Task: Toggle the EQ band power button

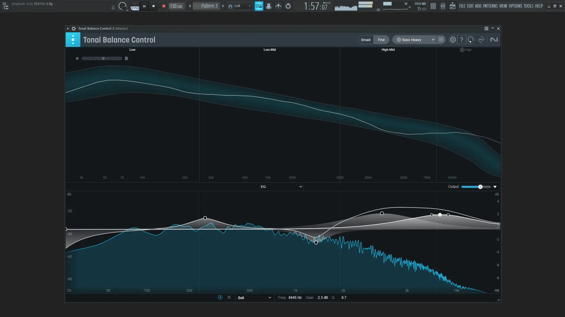Action: 220,297
